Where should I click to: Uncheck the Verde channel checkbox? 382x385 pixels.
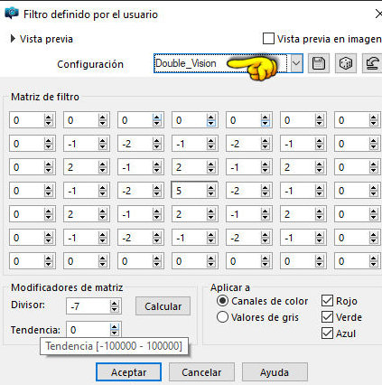(327, 317)
